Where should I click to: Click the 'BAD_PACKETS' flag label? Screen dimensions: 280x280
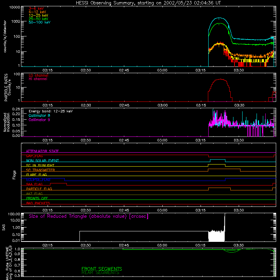click(38, 203)
